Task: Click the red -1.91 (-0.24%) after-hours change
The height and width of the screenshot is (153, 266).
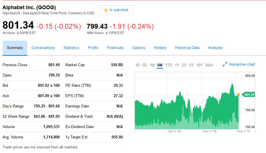Action: (132, 26)
